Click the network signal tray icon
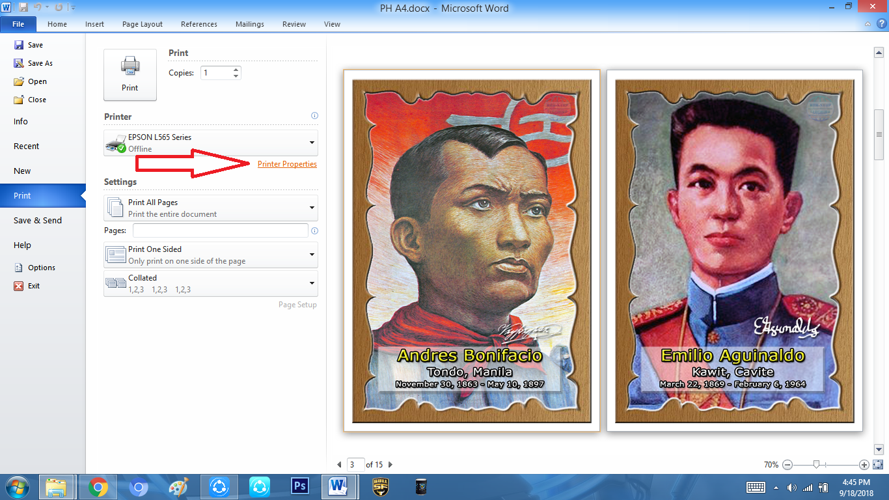This screenshot has height=500, width=889. click(808, 487)
